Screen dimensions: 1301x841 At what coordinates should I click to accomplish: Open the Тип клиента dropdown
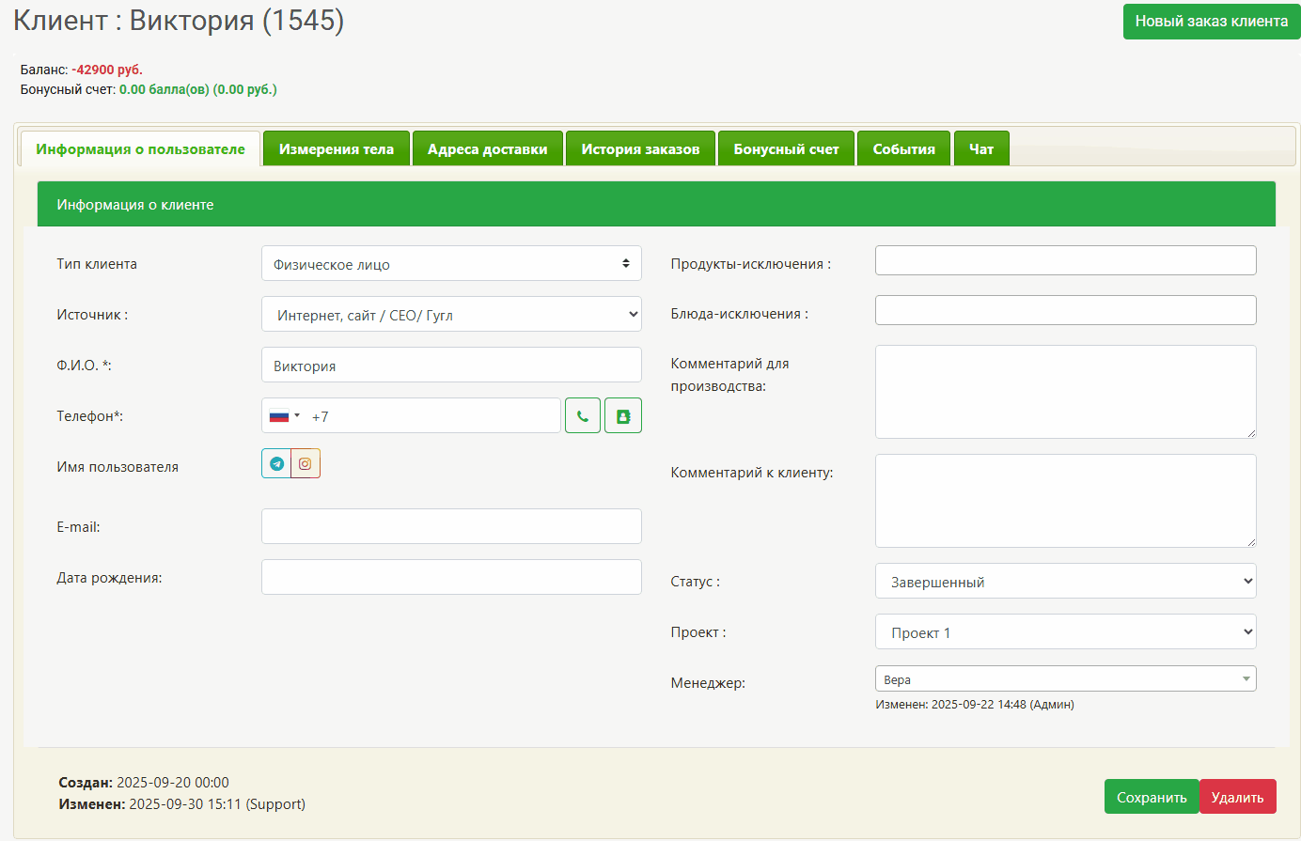tap(451, 264)
